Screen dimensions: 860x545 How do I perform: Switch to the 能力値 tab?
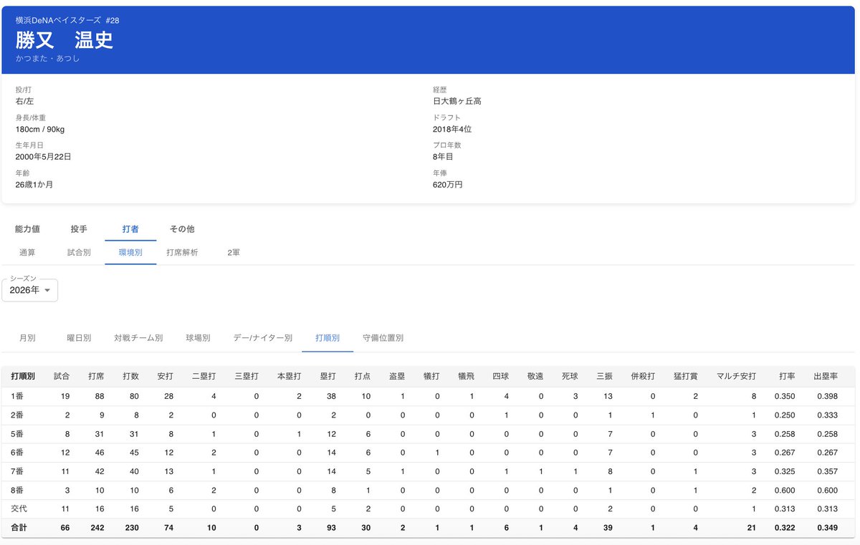(27, 229)
